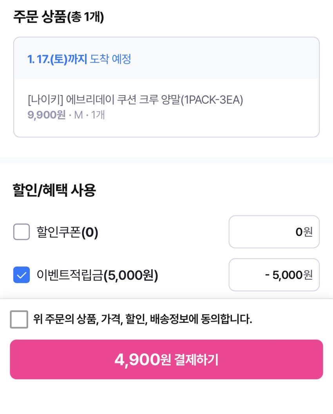
Task: Focus the 할인쿠폰 0원 amount field
Action: click(274, 232)
